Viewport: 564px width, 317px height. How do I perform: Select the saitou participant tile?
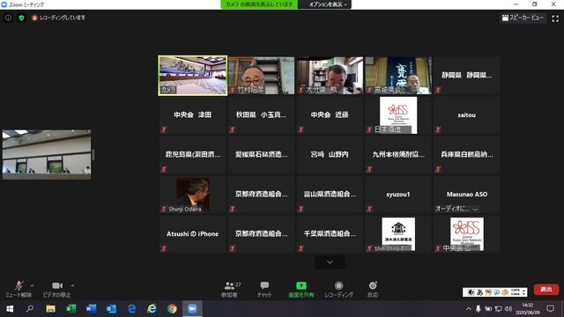tap(466, 115)
